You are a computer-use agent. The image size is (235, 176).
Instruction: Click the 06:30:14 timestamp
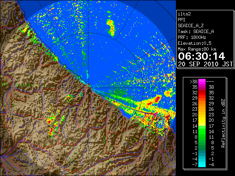coord(202,56)
